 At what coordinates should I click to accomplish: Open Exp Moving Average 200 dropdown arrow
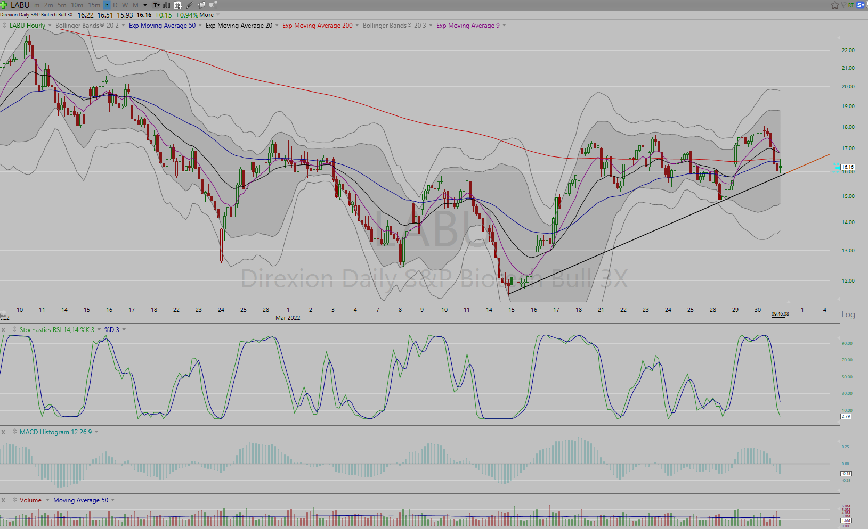click(357, 25)
